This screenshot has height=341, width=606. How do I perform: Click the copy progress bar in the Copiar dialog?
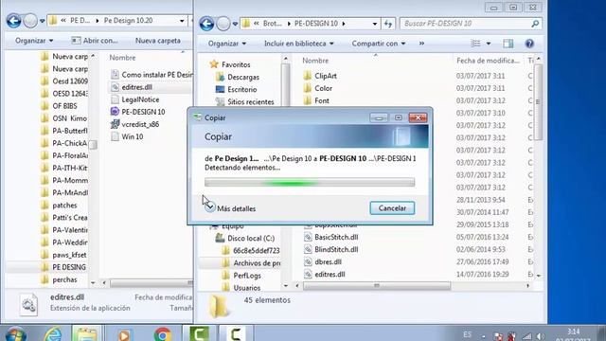coord(310,182)
